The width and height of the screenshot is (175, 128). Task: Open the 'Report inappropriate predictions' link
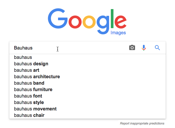pos(142,123)
